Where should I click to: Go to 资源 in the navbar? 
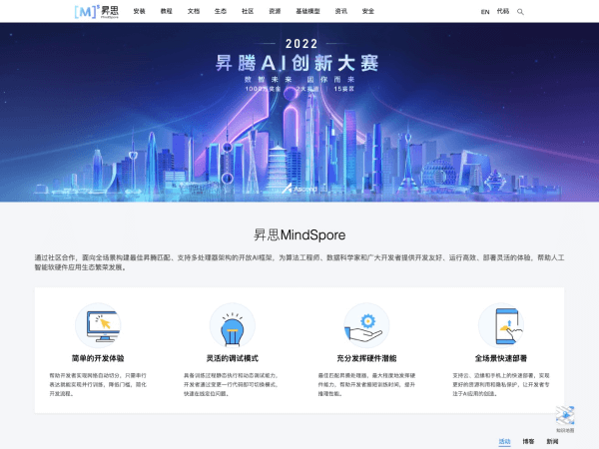(275, 11)
